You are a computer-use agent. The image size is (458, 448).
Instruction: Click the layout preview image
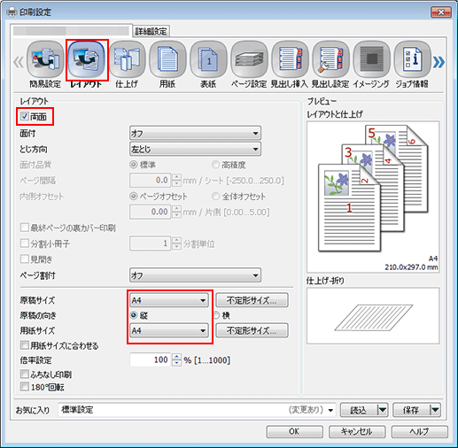[x=373, y=197]
